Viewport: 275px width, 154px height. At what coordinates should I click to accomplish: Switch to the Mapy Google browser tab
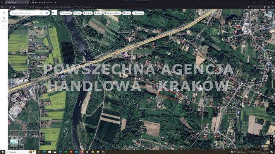(17, 2)
